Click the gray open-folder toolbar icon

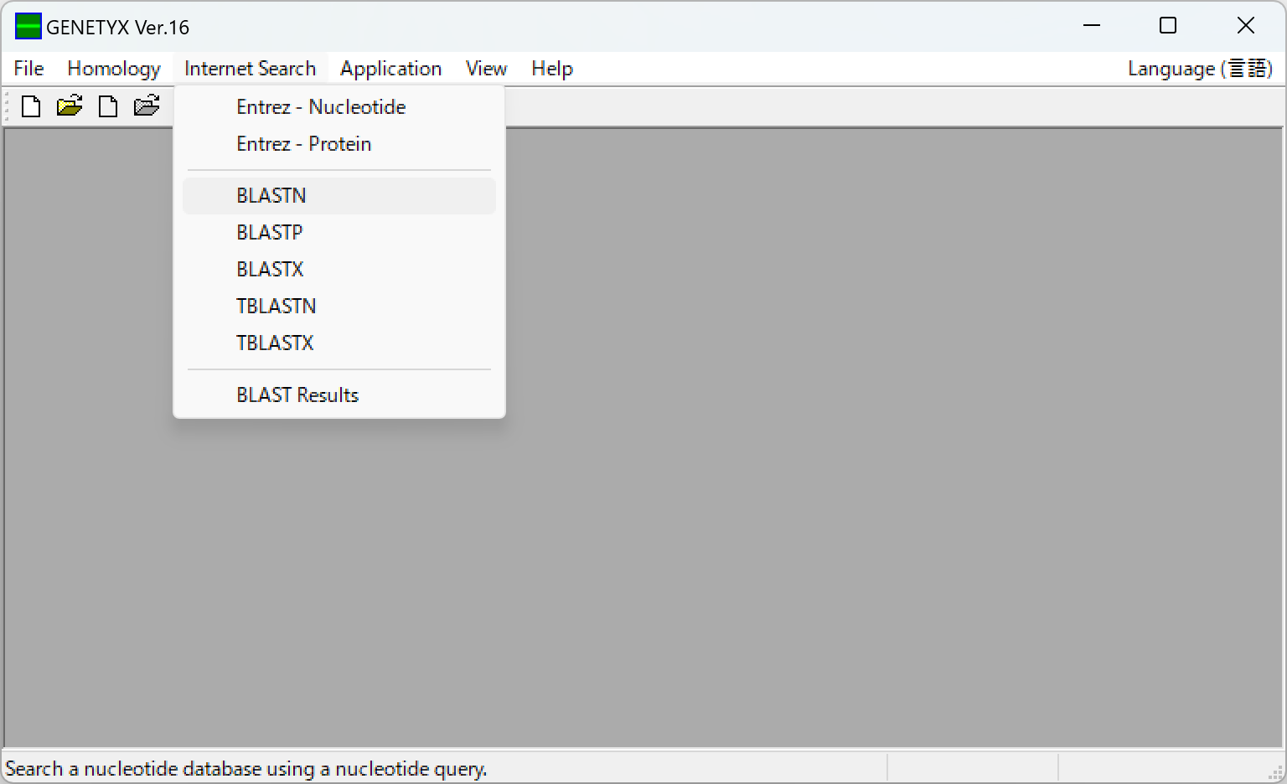coord(147,106)
